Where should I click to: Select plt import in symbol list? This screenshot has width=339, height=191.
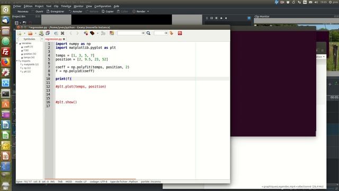[x=27, y=72]
